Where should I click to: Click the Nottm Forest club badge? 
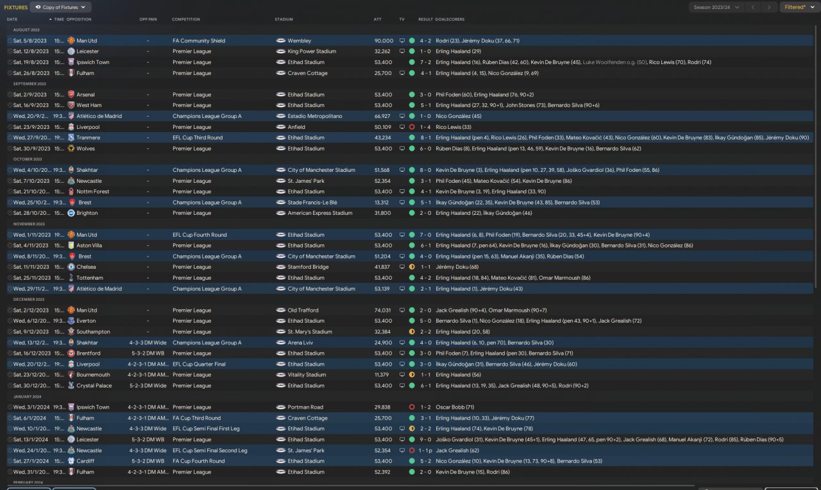[x=71, y=191]
